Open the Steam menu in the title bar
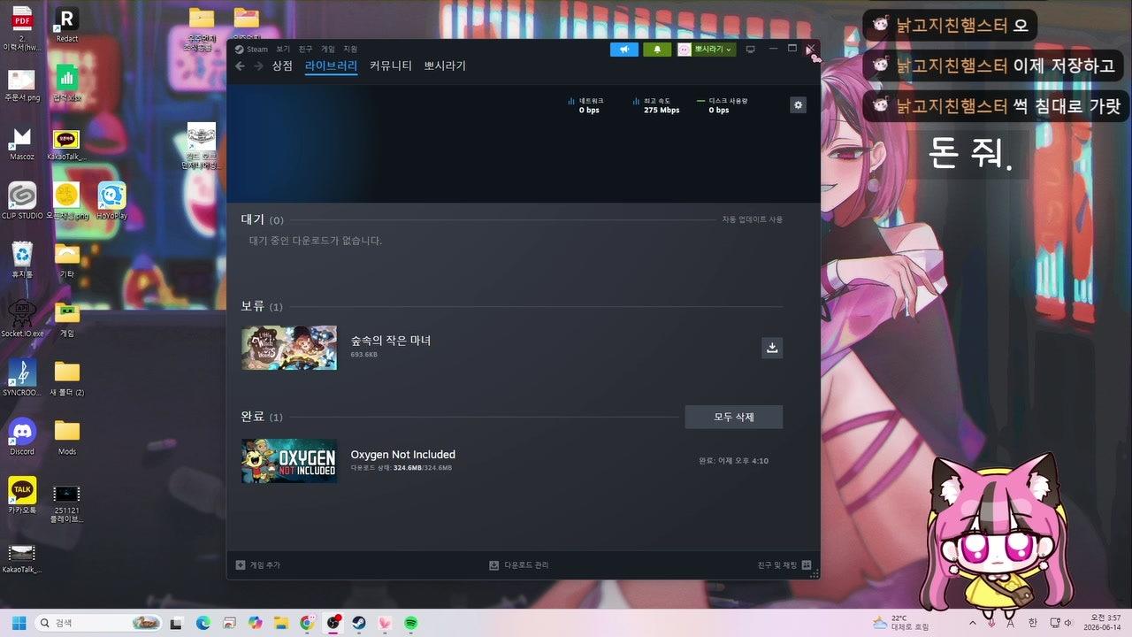 pyautogui.click(x=251, y=50)
